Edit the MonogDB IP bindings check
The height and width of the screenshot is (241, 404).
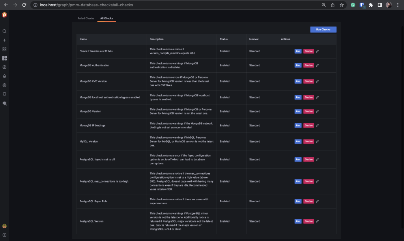[x=318, y=125]
